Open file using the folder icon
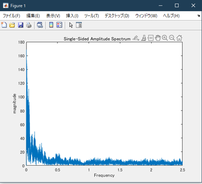The image size is (202, 184). (x=12, y=25)
